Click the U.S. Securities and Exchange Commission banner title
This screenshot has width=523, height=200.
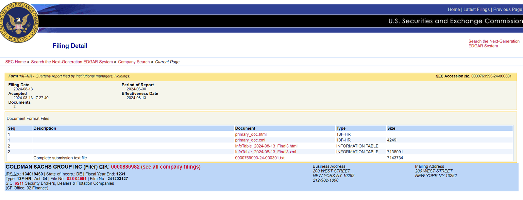[455, 21]
